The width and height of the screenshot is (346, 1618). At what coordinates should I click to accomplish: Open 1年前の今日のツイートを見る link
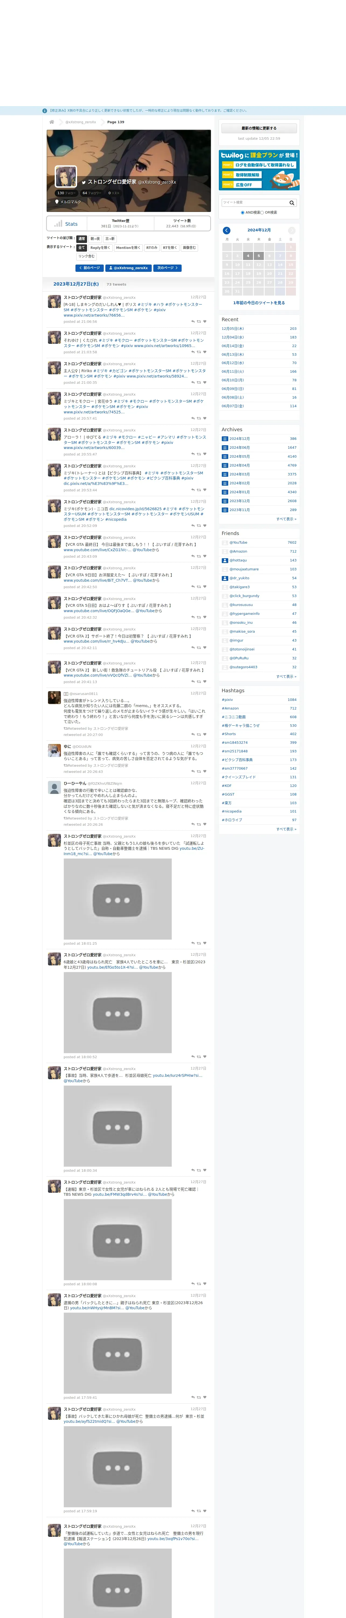click(259, 303)
